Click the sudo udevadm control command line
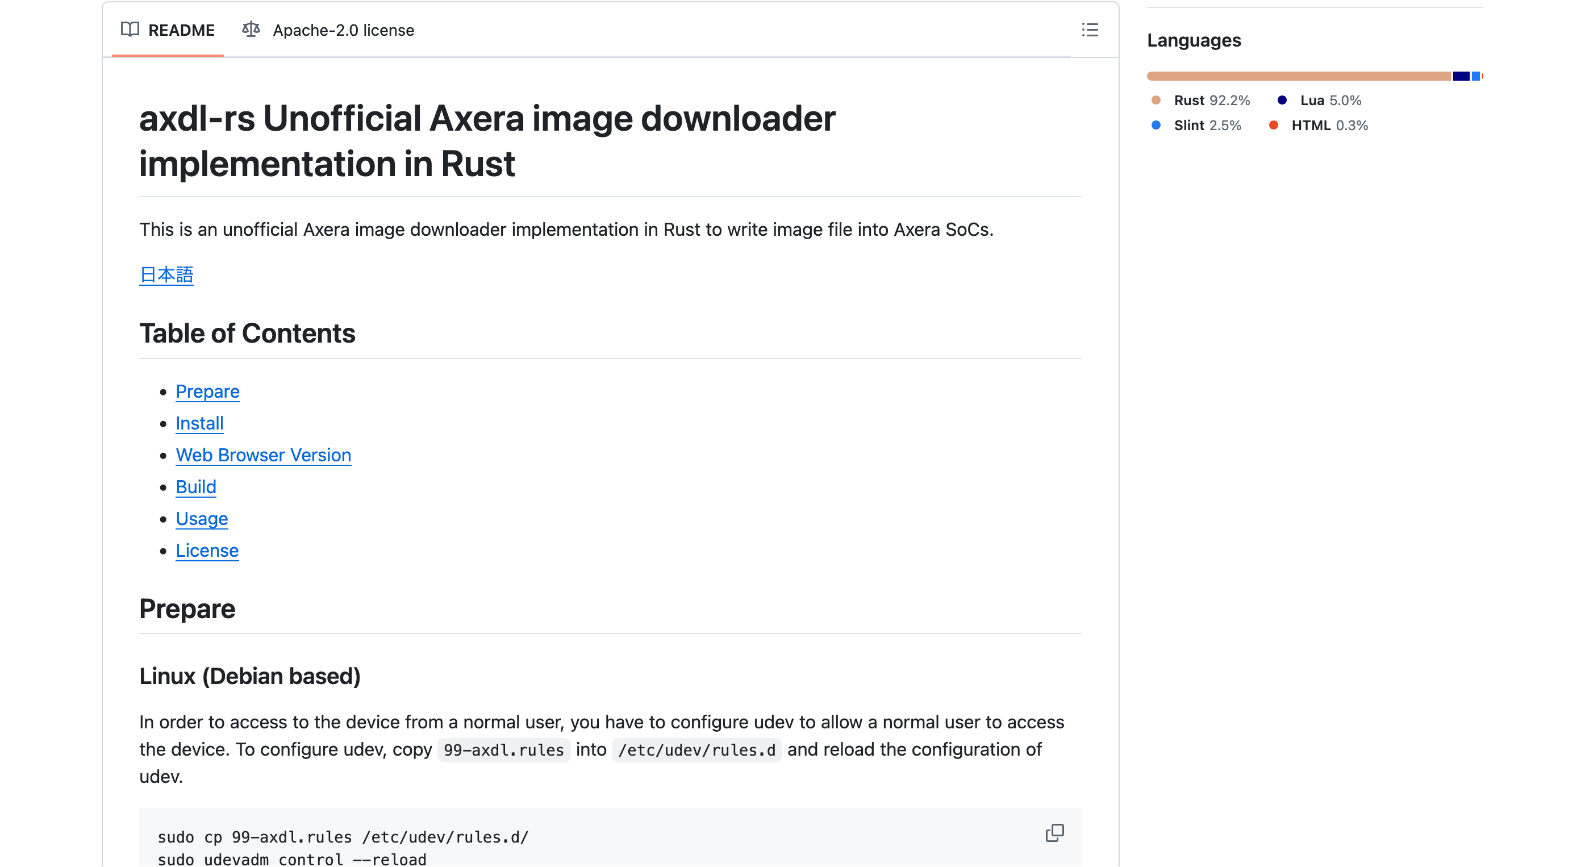Screen dimensions: 1585x867 [x=291, y=859]
